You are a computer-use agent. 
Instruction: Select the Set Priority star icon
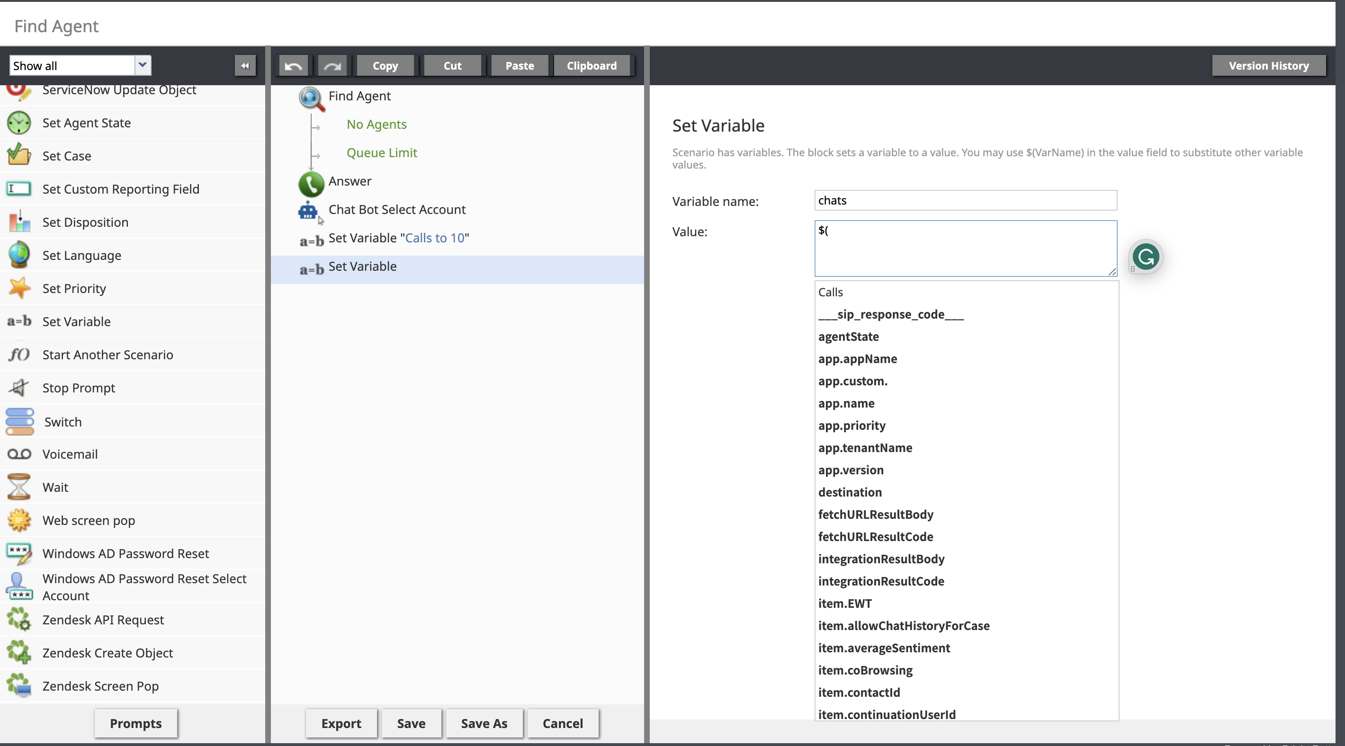(19, 289)
